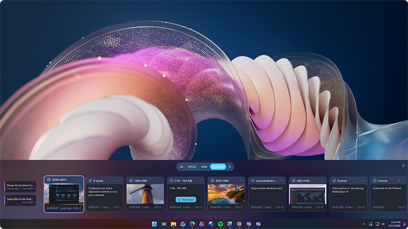This screenshot has height=229, width=408.
Task: Click 'Snipboard can share clipboard content' text
Action: click(x=103, y=192)
